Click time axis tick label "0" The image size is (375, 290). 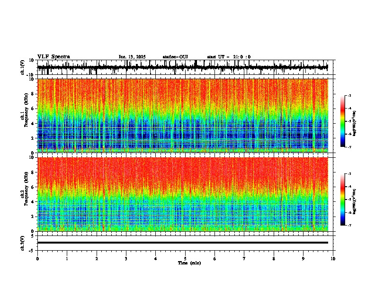tap(37, 259)
